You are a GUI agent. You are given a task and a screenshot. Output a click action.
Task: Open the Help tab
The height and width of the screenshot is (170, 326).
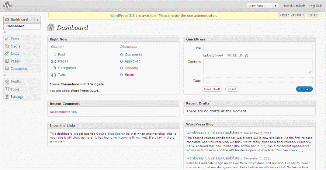point(313,15)
